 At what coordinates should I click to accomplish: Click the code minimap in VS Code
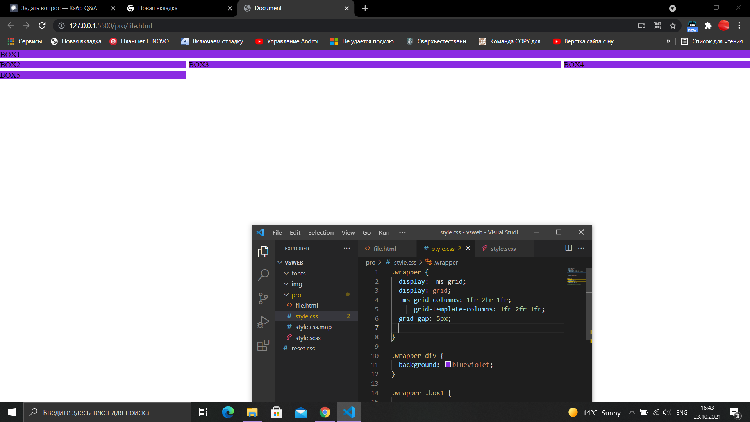point(576,277)
